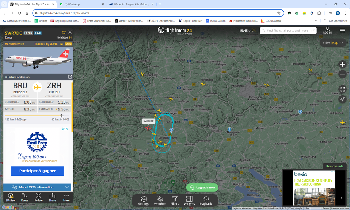The image size is (350, 210).
Task: Click the Flightradar24 logo
Action: 175,31
